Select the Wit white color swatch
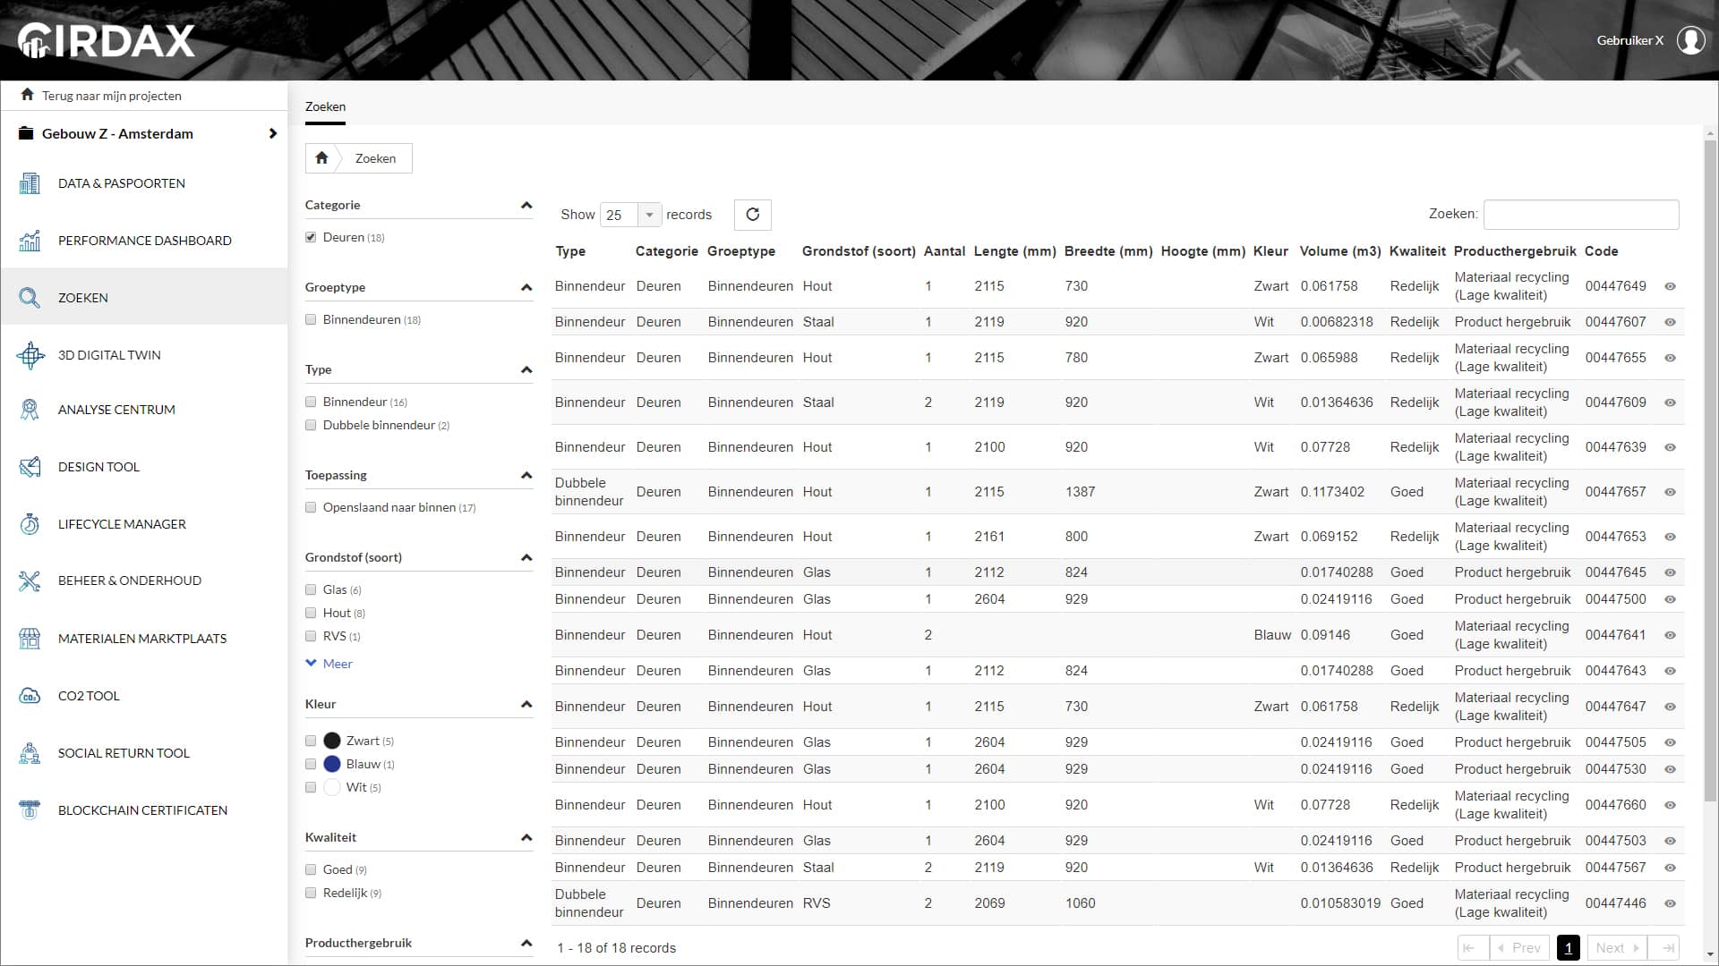Viewport: 1719px width, 966px height. pos(332,787)
